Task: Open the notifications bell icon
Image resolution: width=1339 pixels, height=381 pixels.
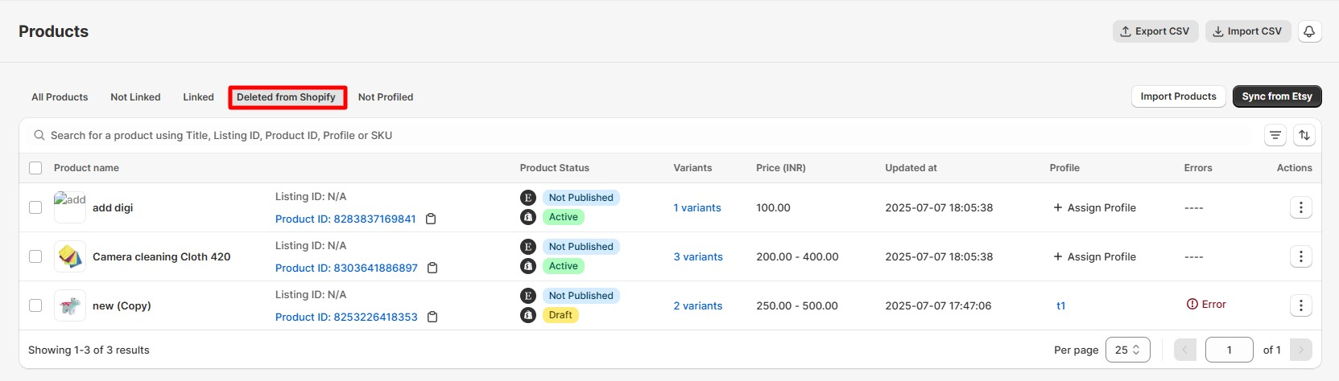Action: [1309, 31]
